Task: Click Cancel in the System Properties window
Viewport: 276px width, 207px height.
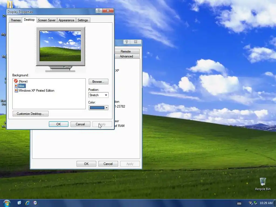Action: click(108, 164)
